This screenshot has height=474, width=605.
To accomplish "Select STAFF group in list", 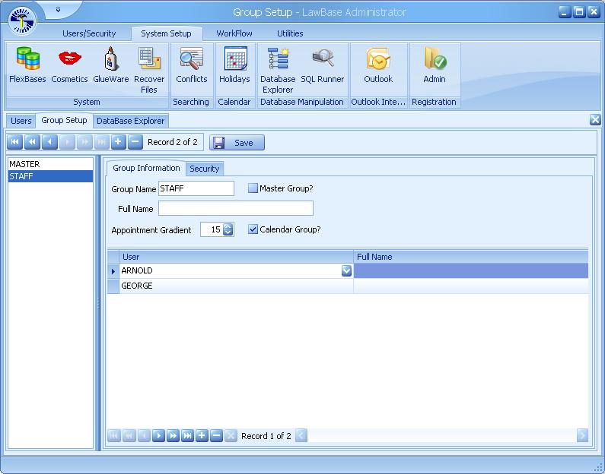I will [x=50, y=176].
